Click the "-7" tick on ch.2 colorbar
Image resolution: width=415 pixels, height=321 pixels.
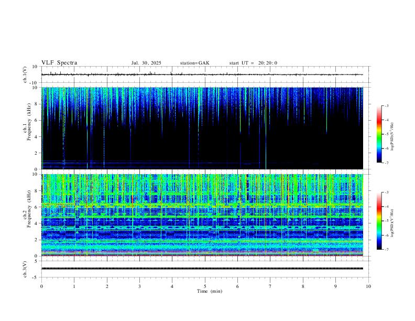[387, 249]
